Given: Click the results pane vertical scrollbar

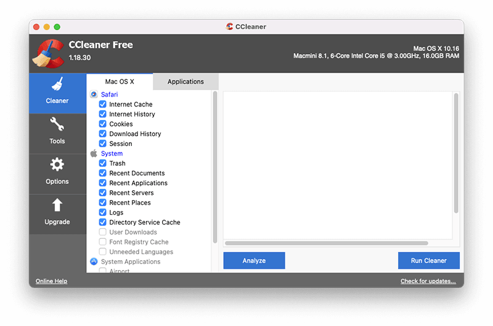Looking at the screenshot, I should 456,153.
